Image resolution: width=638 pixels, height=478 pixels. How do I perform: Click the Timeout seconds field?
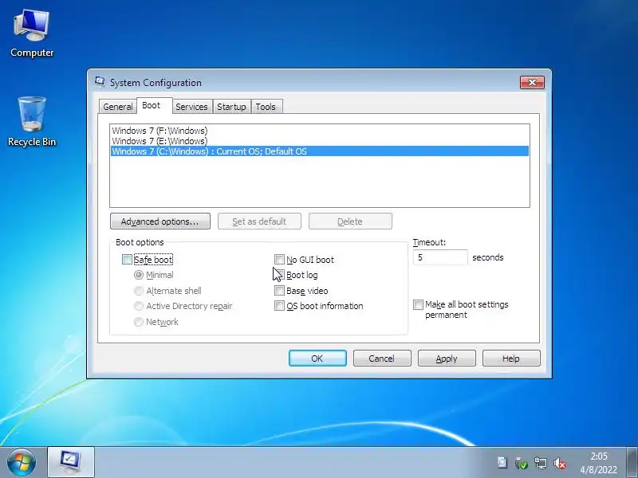point(440,257)
